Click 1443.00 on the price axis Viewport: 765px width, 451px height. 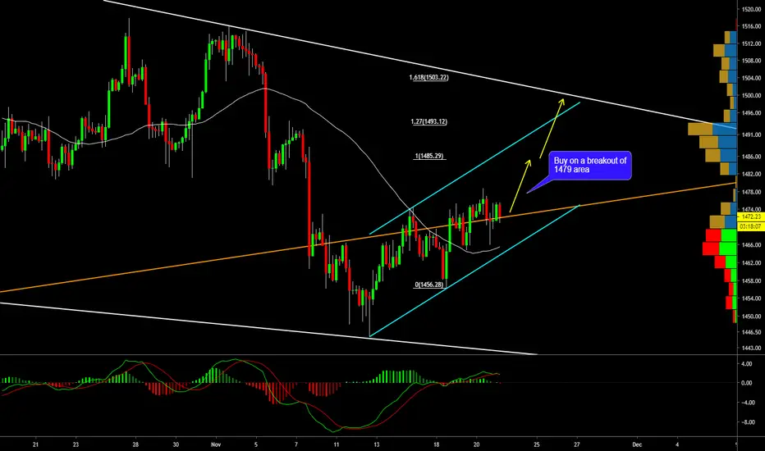(x=751, y=348)
